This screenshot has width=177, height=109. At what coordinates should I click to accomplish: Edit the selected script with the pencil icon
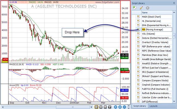pyautogui.click(x=141, y=8)
